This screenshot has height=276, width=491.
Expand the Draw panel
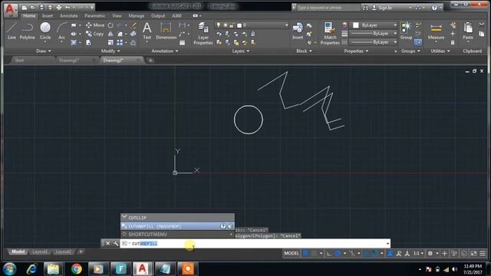point(44,51)
